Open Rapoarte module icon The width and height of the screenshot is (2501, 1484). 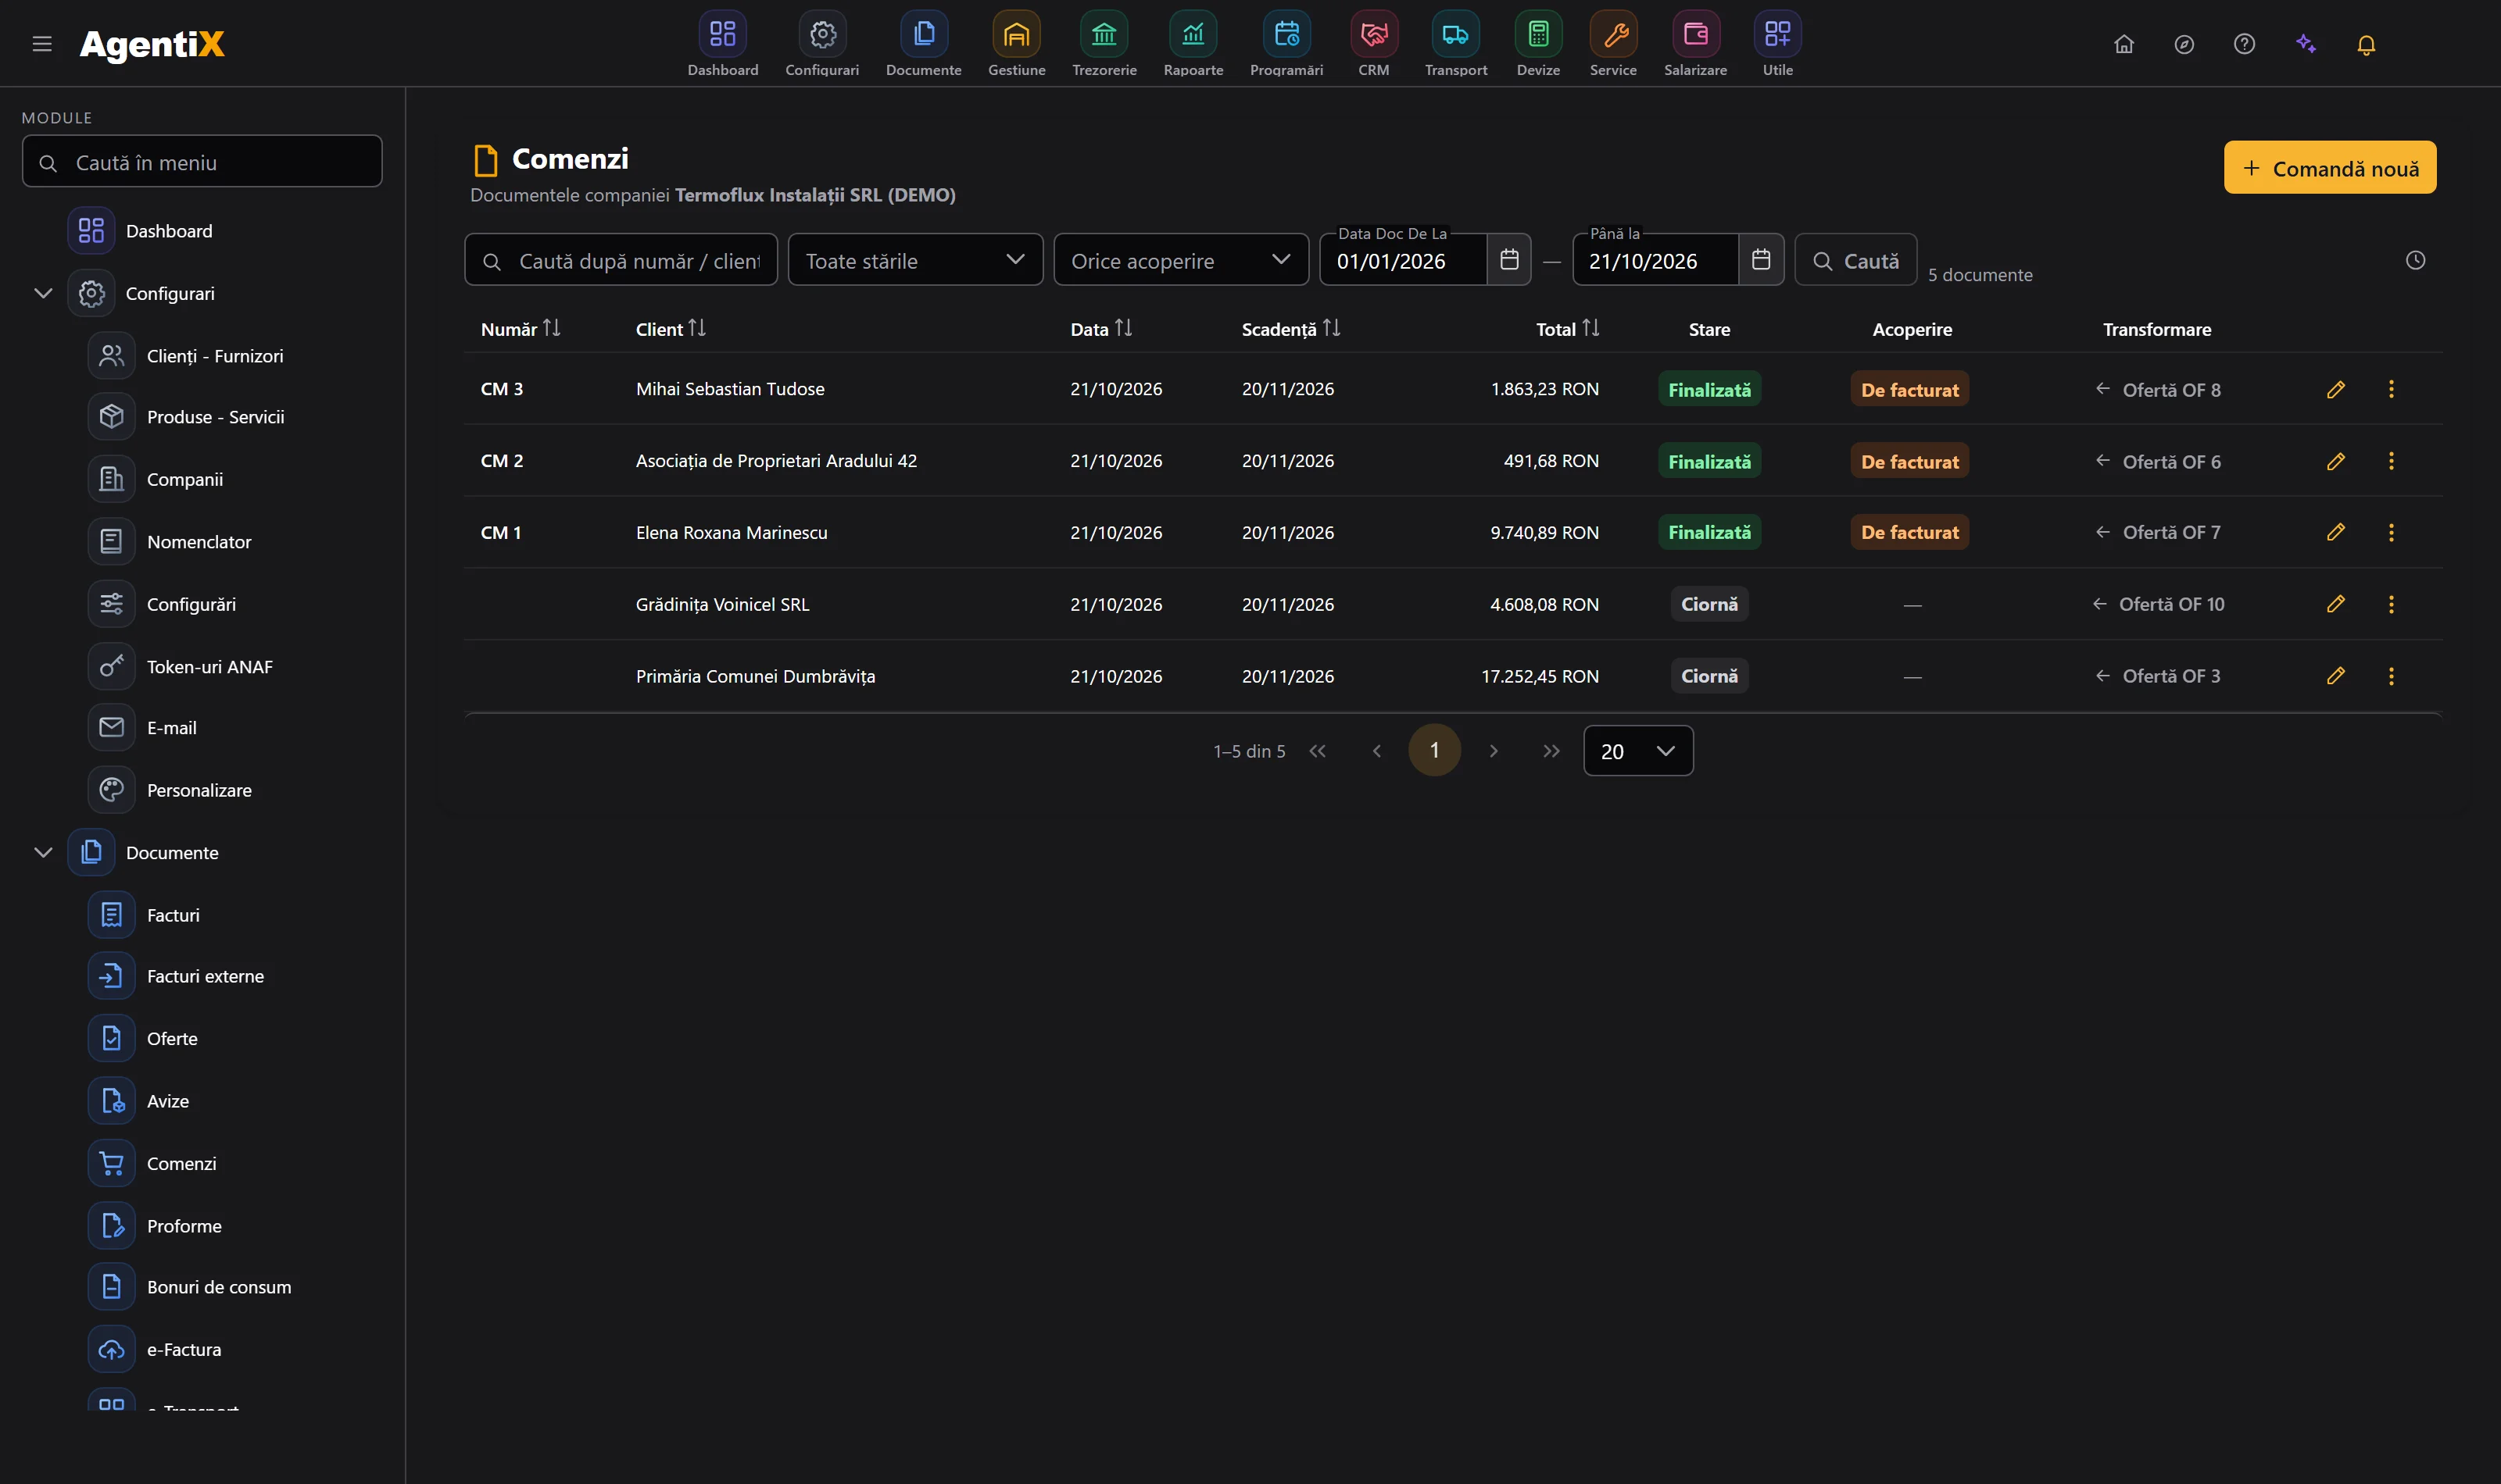[x=1193, y=35]
